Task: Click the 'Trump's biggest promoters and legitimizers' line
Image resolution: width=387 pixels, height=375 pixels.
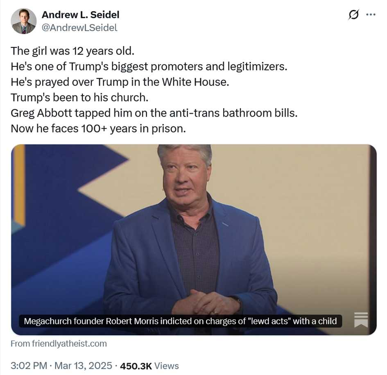Action: click(x=149, y=66)
